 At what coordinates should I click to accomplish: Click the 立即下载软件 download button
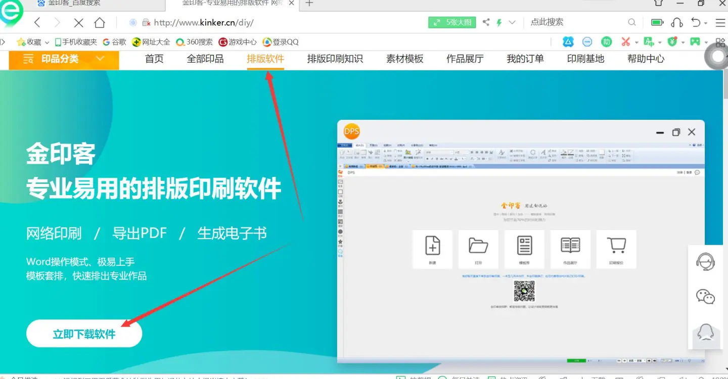[x=84, y=334]
